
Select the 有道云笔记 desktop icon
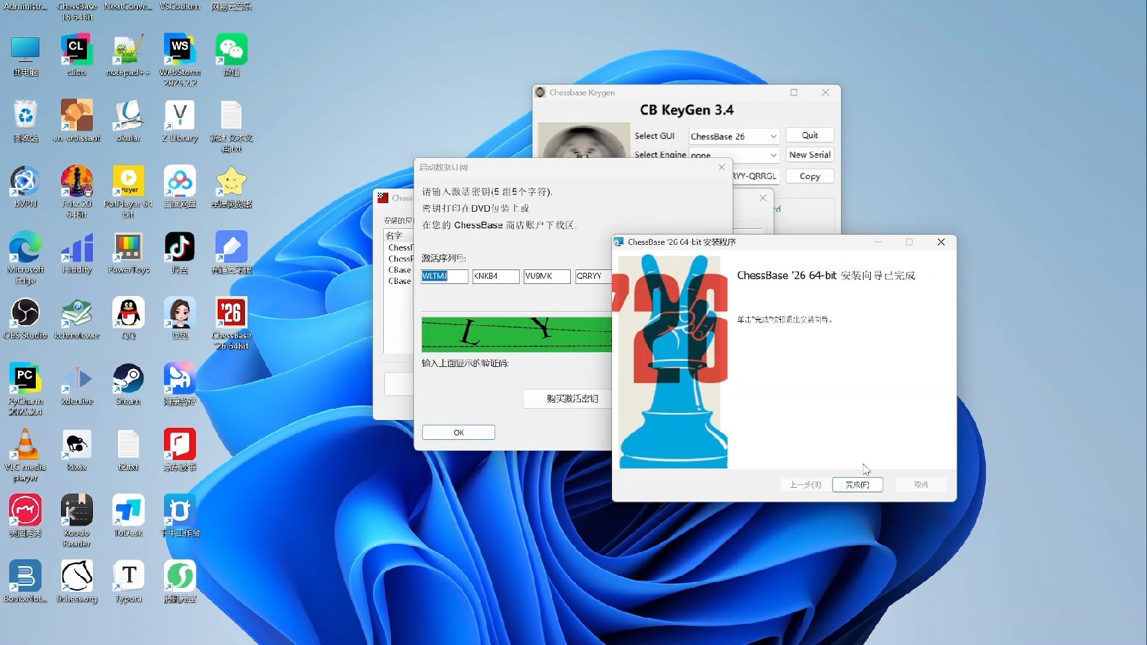click(232, 253)
